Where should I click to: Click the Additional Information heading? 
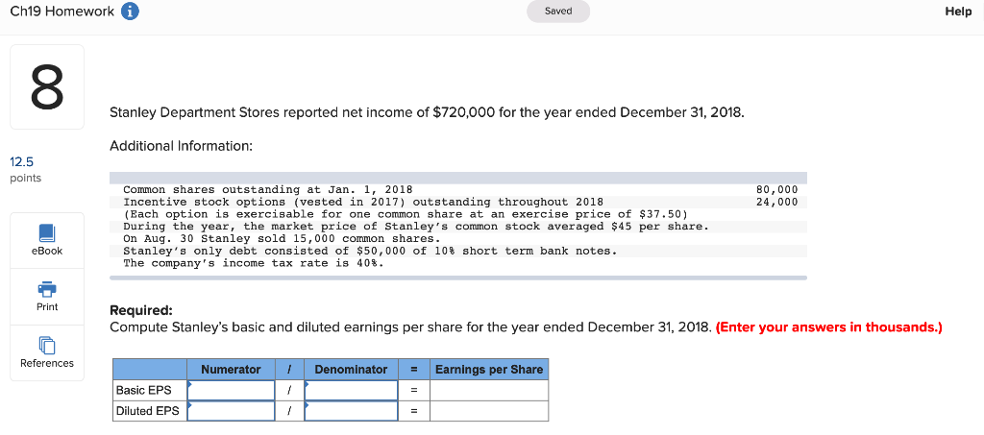[x=182, y=146]
